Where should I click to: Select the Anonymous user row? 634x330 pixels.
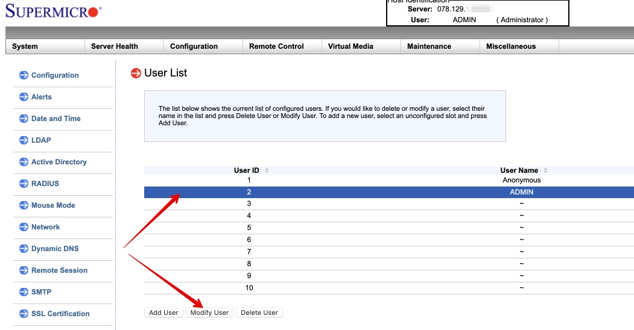click(388, 180)
